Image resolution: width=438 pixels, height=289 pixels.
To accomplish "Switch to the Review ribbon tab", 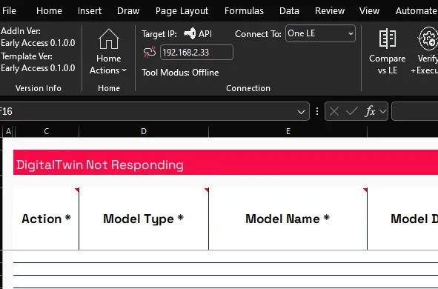I will (x=330, y=10).
